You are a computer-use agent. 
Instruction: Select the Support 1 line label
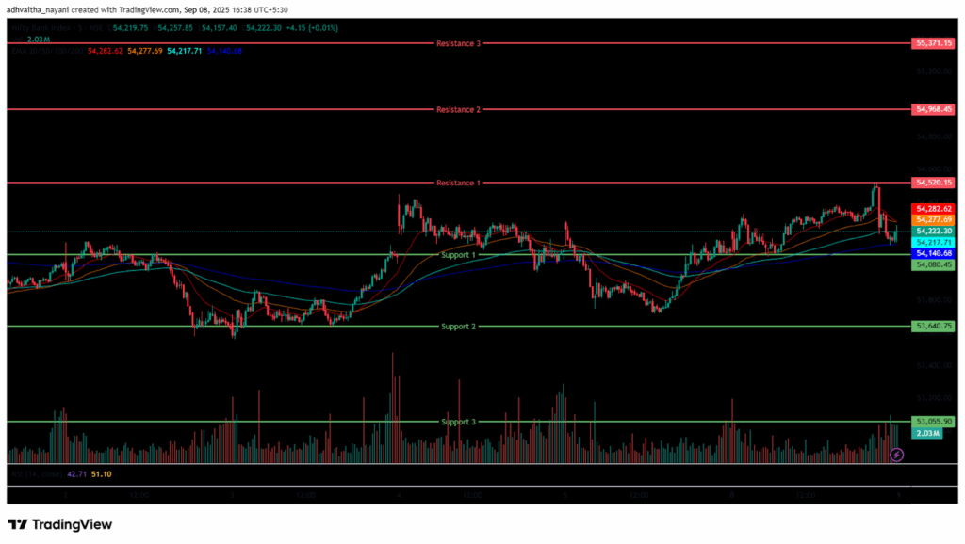point(459,255)
